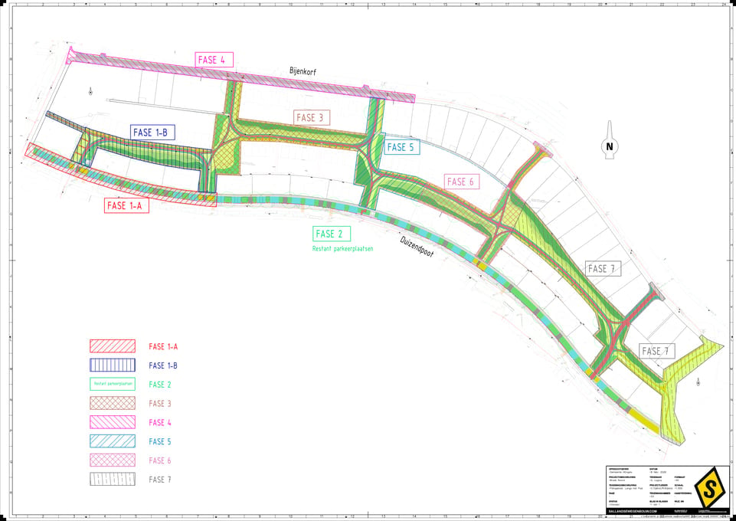
Task: Click the FASE 2 text in the legend
Action: point(160,385)
